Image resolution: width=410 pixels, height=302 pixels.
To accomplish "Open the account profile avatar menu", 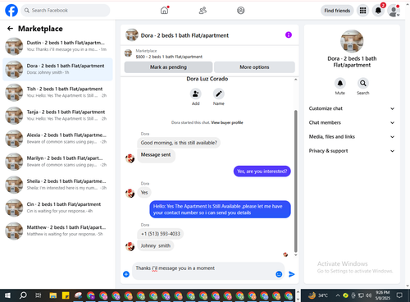I will click(394, 11).
